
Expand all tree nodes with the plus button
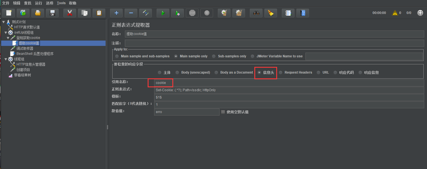tap(116, 13)
